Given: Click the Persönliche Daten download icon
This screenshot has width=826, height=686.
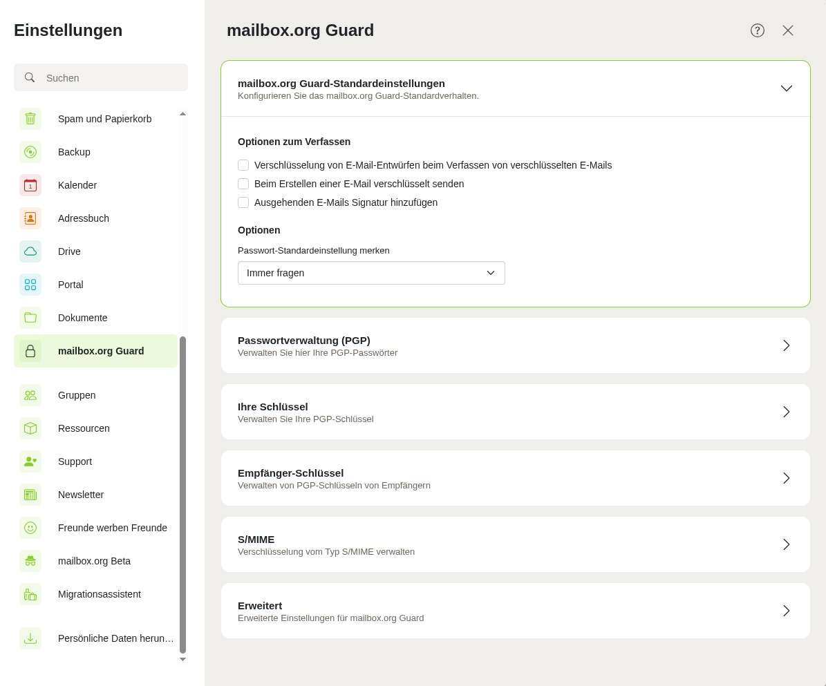Looking at the screenshot, I should coord(30,638).
